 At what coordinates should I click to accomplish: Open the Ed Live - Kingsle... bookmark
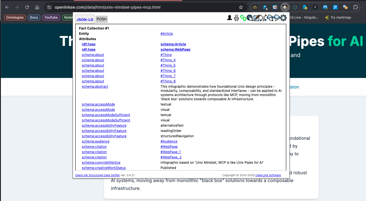[x=304, y=18]
